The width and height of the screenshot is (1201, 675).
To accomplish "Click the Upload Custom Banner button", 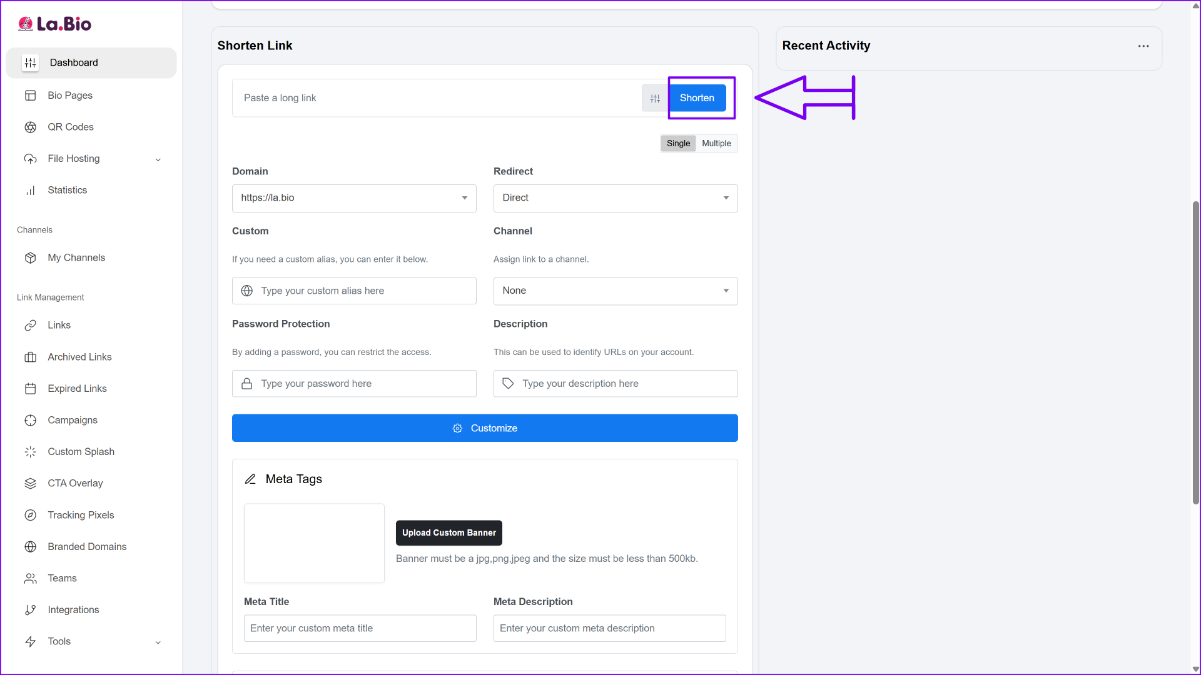I will click(x=448, y=532).
